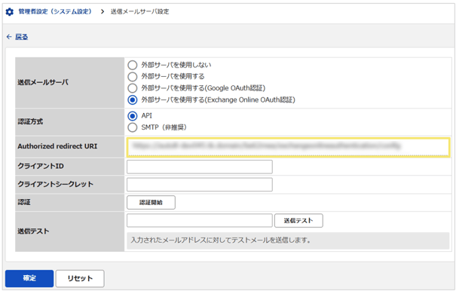Click the 認証開始 button
456x291 pixels.
pyautogui.click(x=151, y=202)
